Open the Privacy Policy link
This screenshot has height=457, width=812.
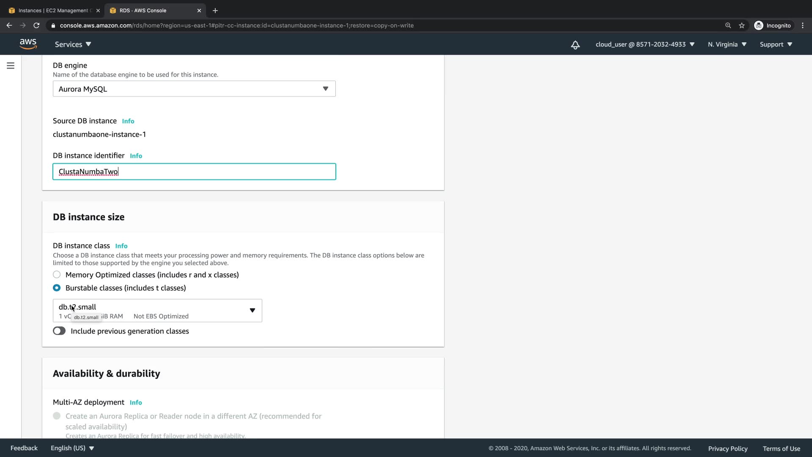pyautogui.click(x=727, y=449)
